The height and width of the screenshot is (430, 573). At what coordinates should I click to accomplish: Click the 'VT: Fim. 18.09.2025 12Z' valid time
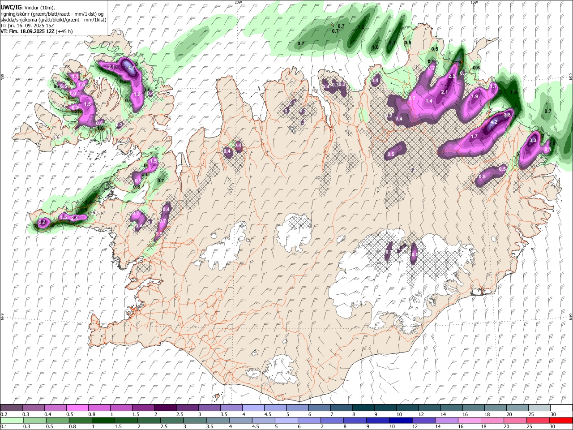(x=28, y=31)
